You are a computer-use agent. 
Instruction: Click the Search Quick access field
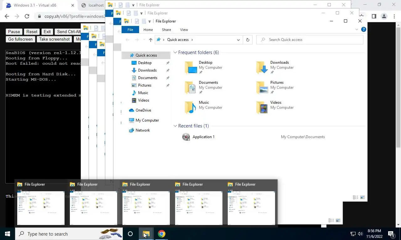point(310,40)
